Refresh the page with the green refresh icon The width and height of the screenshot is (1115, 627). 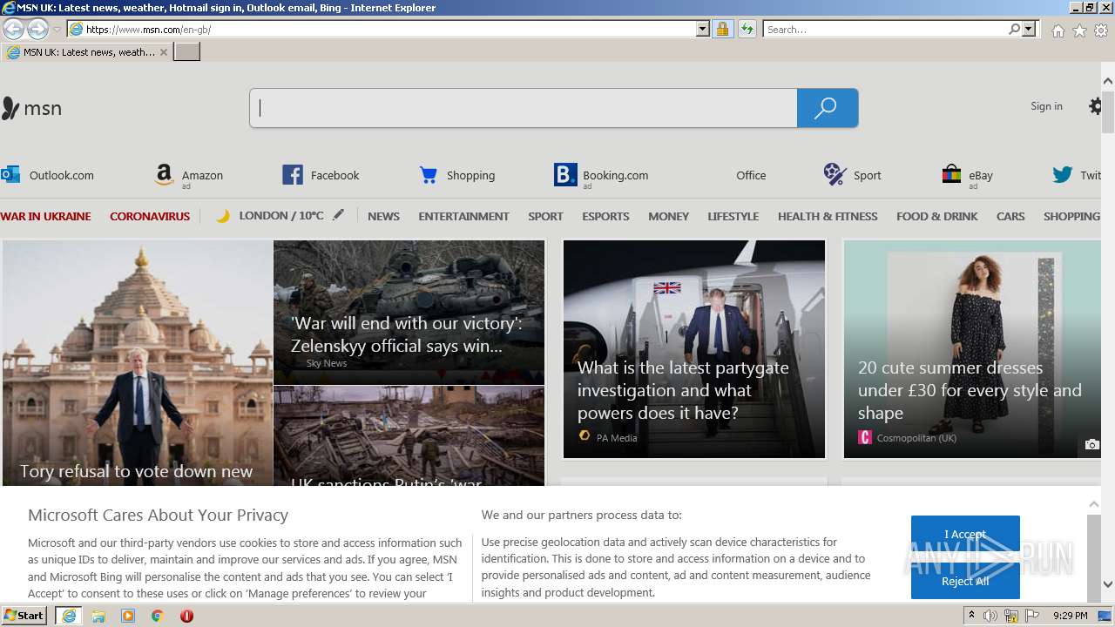coord(747,29)
